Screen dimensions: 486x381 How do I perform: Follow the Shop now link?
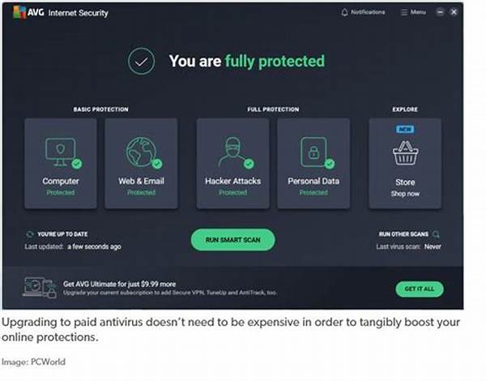(404, 193)
